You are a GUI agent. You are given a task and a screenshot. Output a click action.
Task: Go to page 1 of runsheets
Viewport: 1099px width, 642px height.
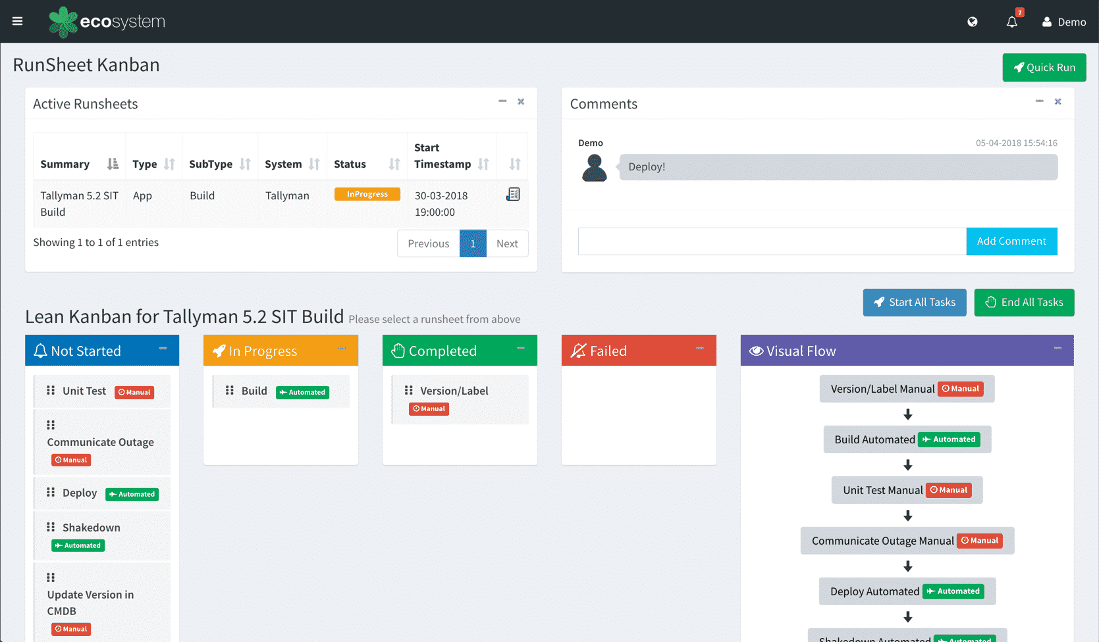tap(473, 243)
